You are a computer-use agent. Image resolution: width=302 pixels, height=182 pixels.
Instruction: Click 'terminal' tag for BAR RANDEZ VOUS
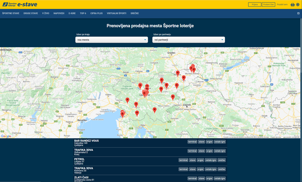point(192,142)
